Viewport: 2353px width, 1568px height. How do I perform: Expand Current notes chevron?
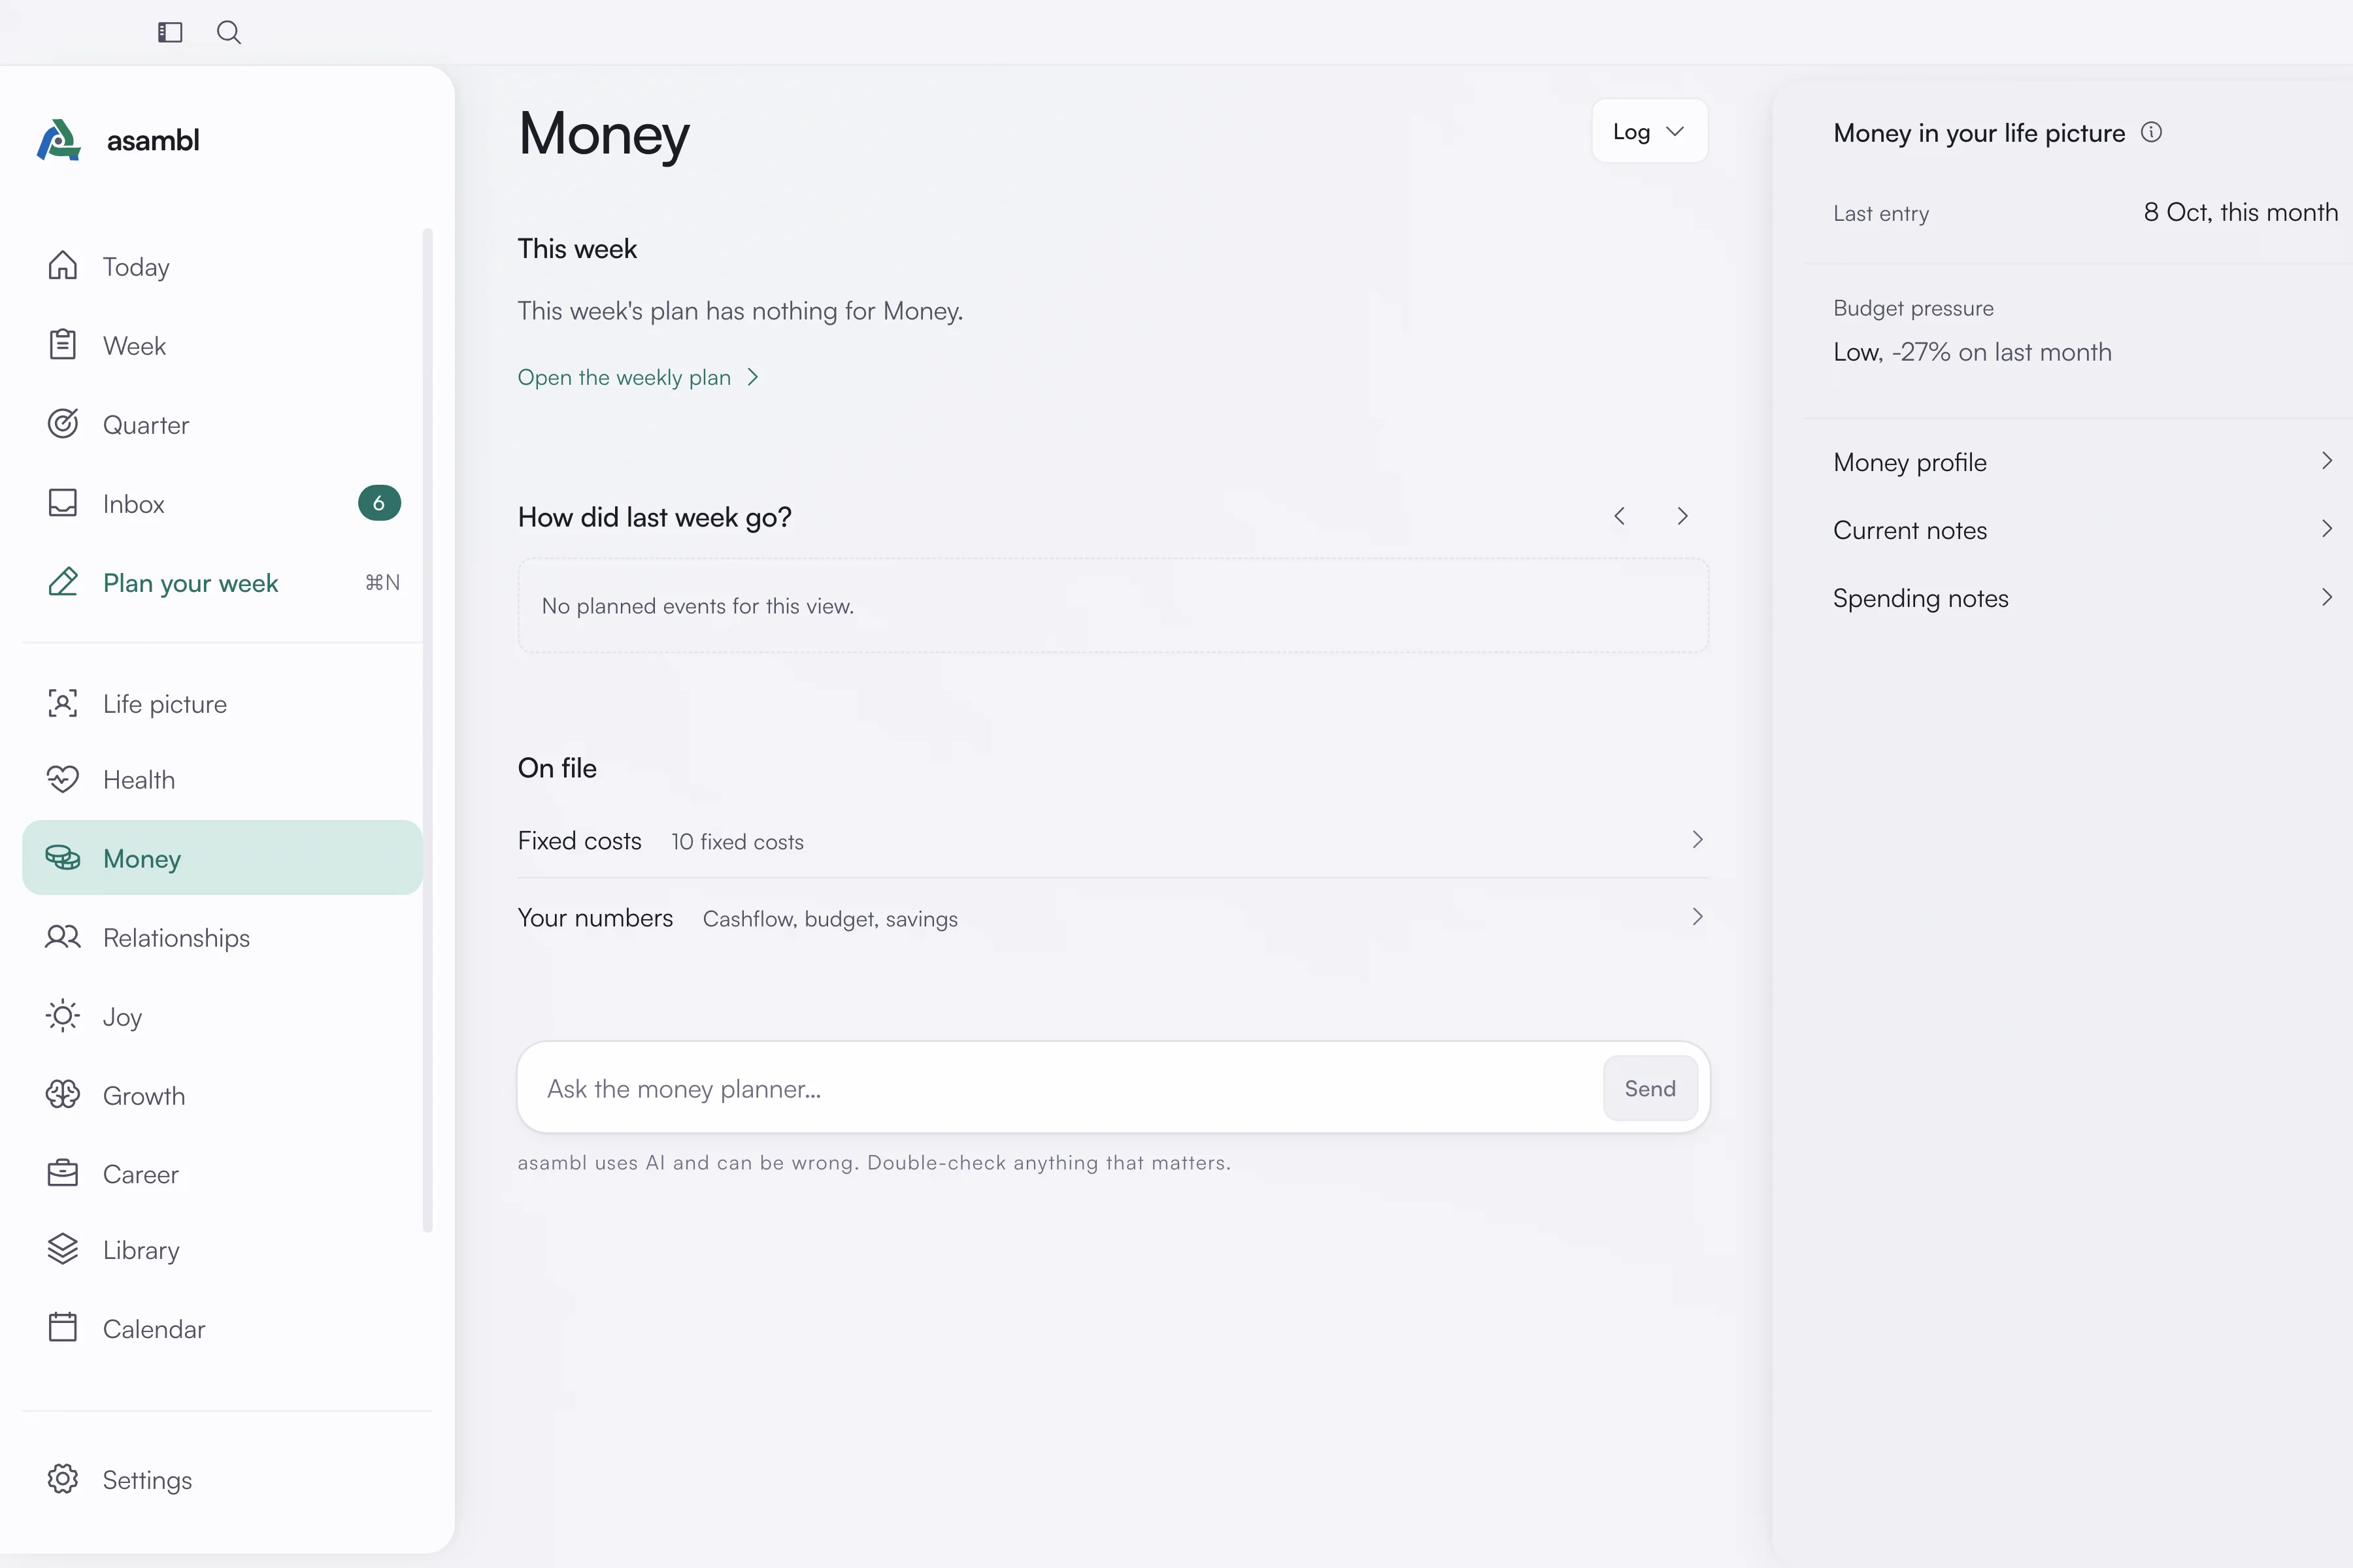2327,529
